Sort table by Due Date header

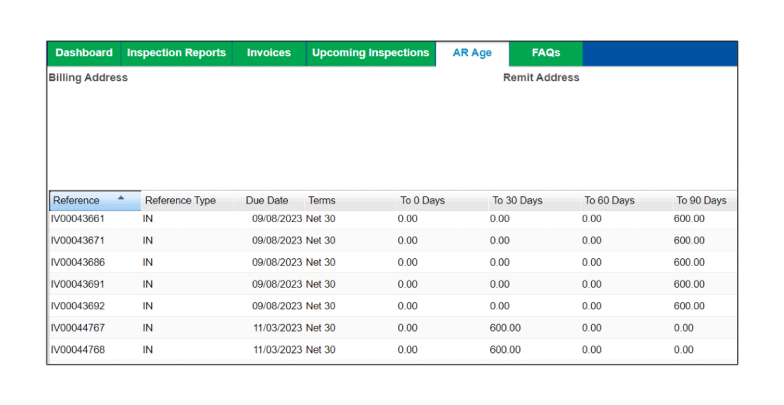266,201
